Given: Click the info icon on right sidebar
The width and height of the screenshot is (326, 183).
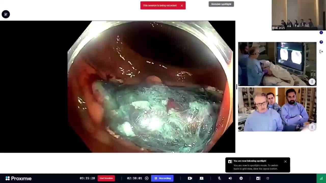Looking at the screenshot, I should click(x=321, y=33).
